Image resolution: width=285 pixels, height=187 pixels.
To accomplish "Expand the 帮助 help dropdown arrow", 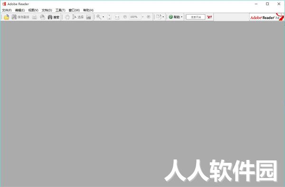I will [181, 17].
